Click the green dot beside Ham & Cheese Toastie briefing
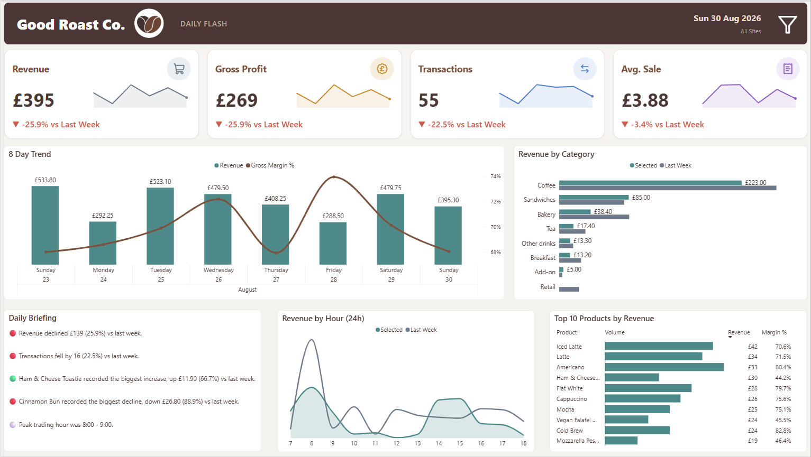The image size is (811, 457). click(13, 379)
